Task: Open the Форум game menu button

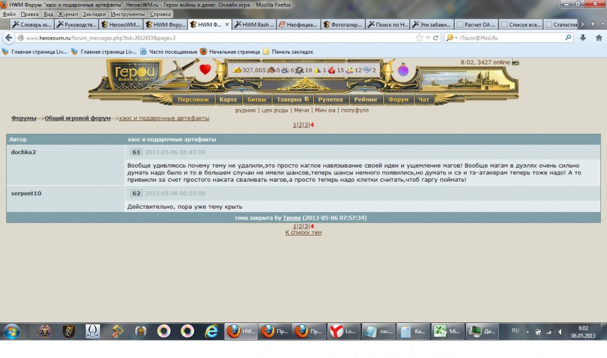Action: (x=399, y=99)
